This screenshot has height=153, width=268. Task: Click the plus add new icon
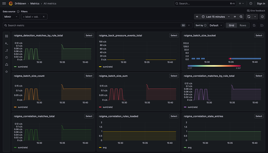click(x=241, y=3)
